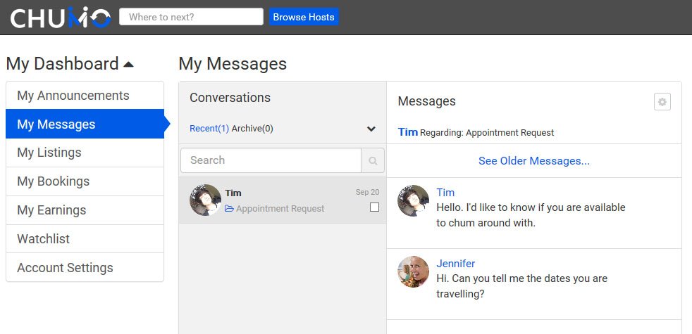Click Jennifer's message about travelling dates
Screen dimensions: 692x334
pos(521,286)
